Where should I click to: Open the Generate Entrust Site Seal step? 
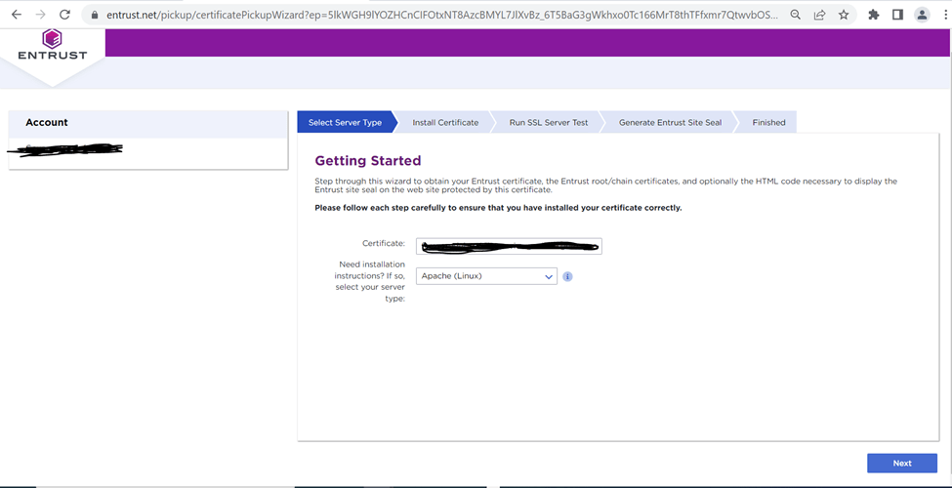click(x=670, y=122)
